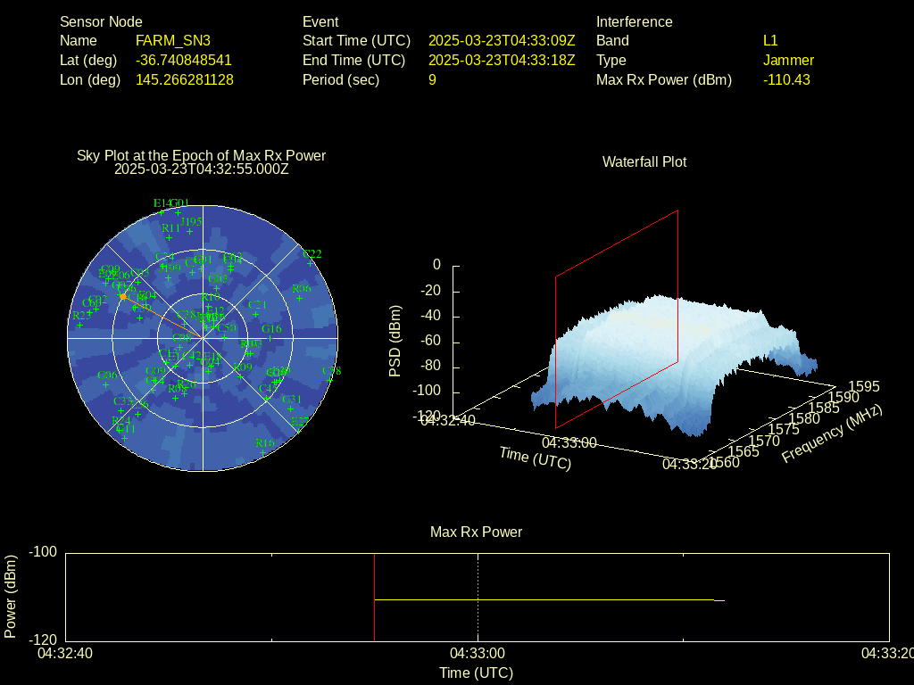The image size is (914, 685).
Task: Select the R11 satellite marker
Action: click(170, 237)
